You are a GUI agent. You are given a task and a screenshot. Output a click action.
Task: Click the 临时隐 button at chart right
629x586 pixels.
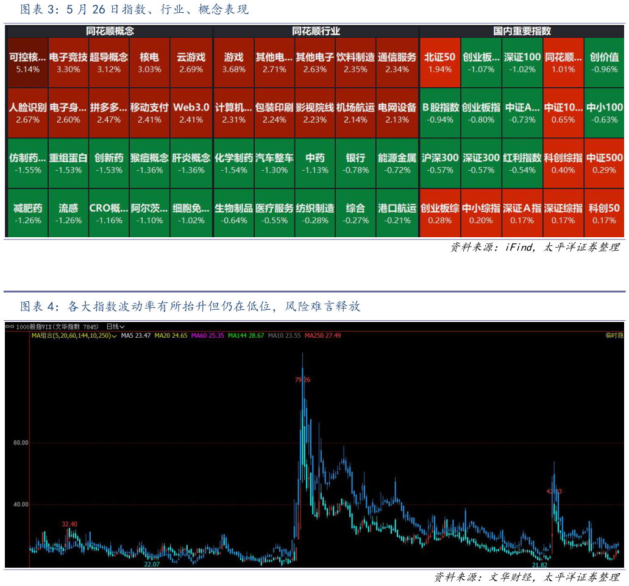point(614,335)
